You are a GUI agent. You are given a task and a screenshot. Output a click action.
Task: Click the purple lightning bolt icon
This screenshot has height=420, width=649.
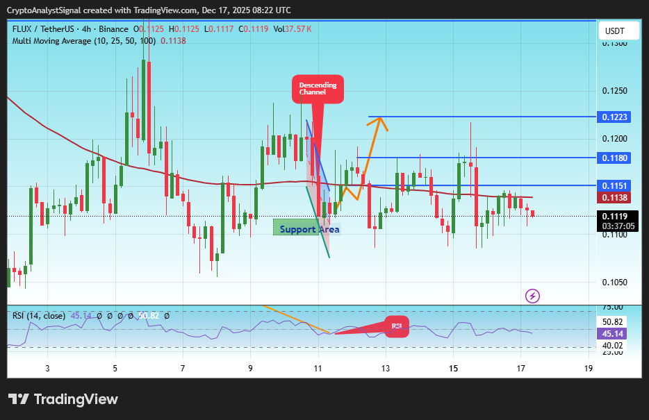(532, 296)
